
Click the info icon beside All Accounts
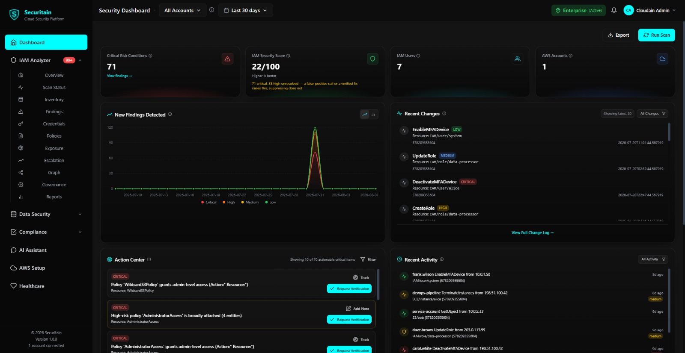tap(211, 10)
